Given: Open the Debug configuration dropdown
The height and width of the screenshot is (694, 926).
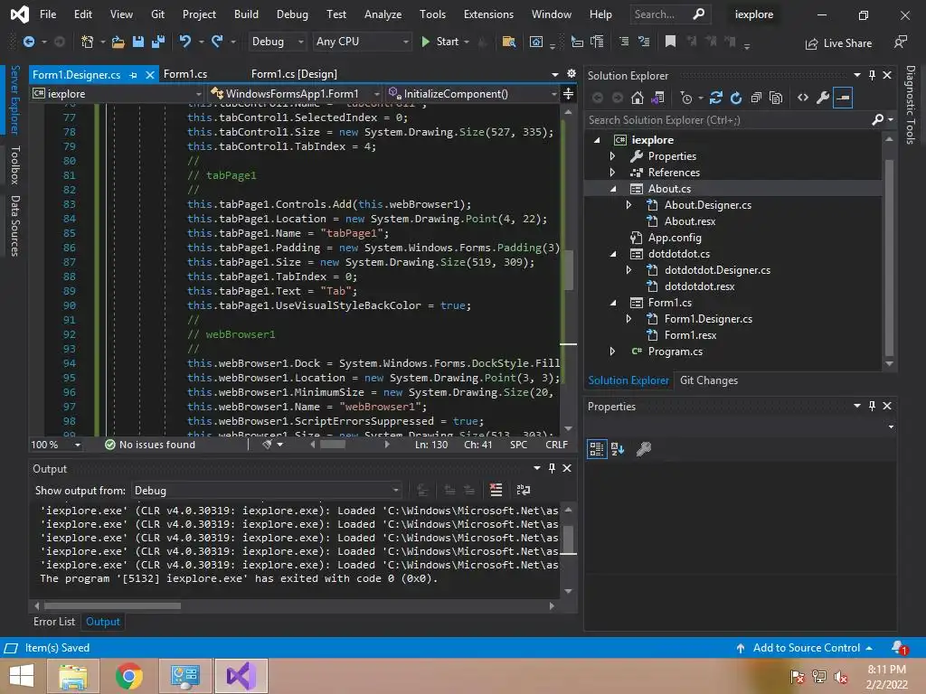Looking at the screenshot, I should 279,42.
